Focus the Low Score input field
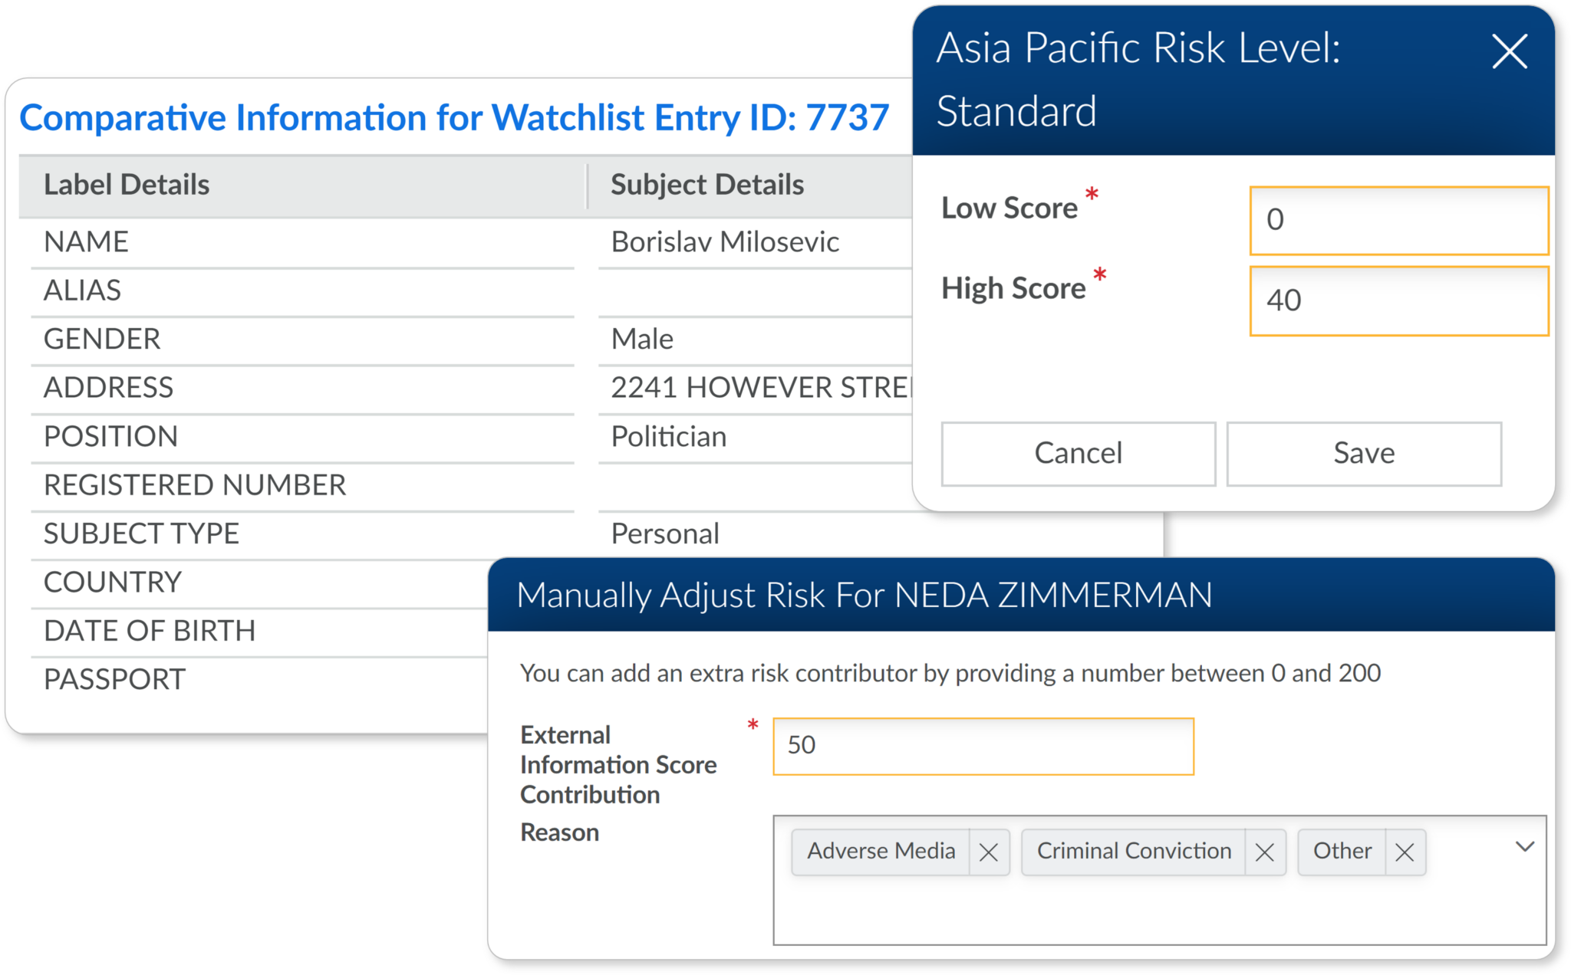This screenshot has height=975, width=1571. coord(1398,220)
